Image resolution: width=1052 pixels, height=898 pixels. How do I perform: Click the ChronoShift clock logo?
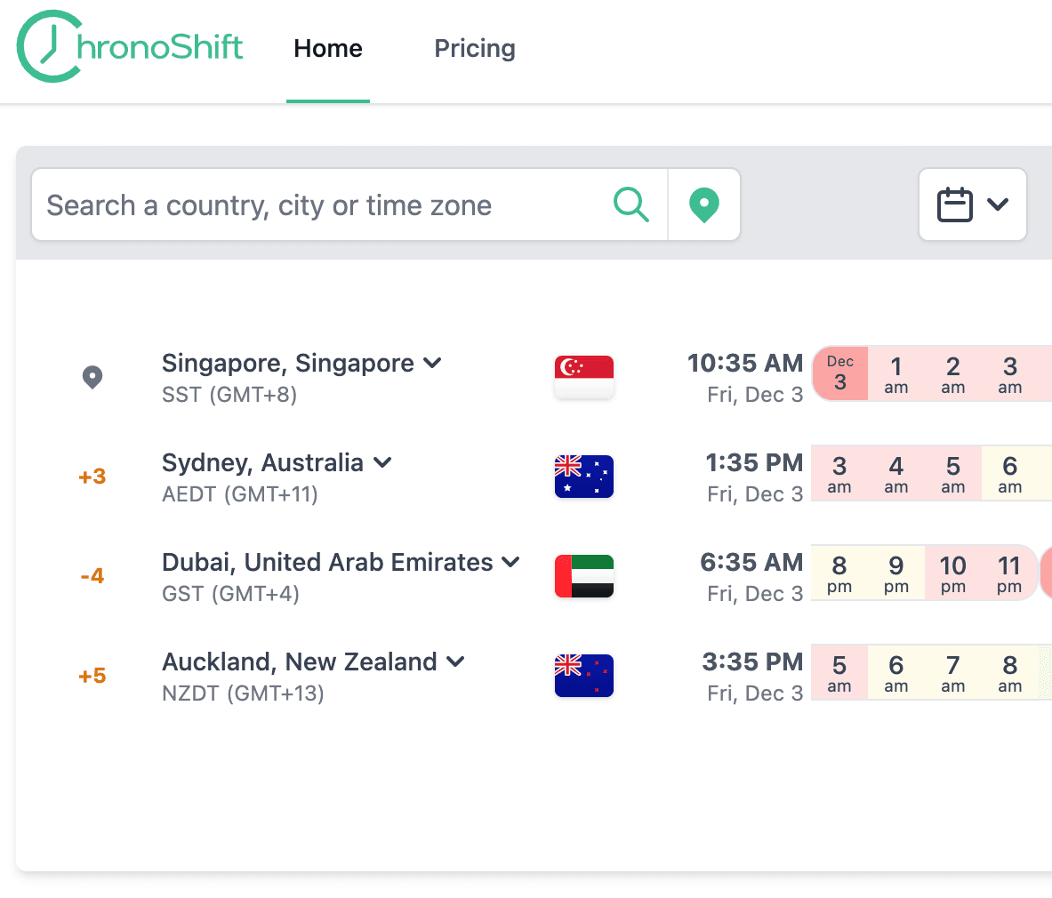point(51,47)
